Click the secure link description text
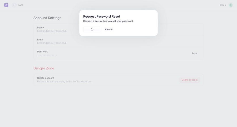 pyautogui.click(x=108, y=21)
